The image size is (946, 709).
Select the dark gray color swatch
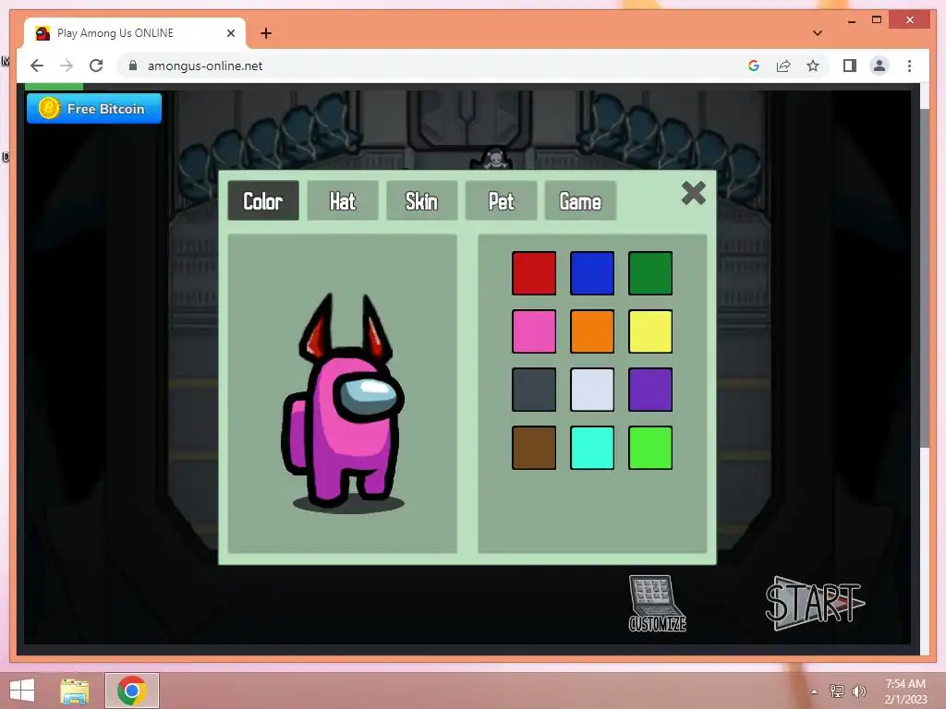click(x=534, y=390)
